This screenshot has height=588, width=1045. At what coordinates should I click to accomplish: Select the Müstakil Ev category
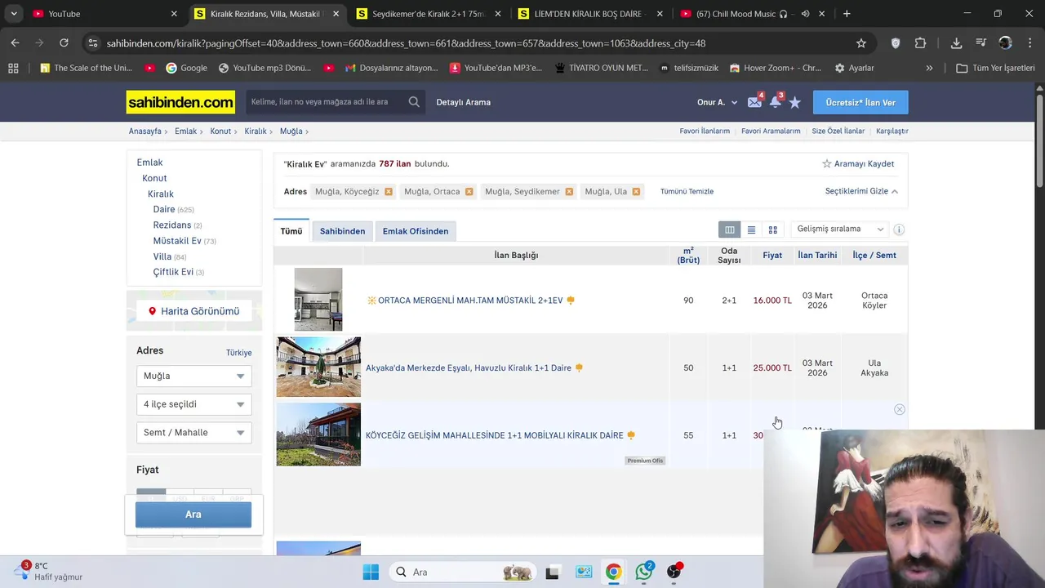click(x=177, y=241)
